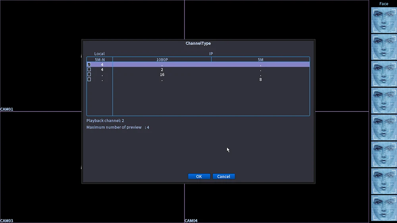
Task: Open the fourth face thumbnail in sidebar
Action: click(x=384, y=101)
